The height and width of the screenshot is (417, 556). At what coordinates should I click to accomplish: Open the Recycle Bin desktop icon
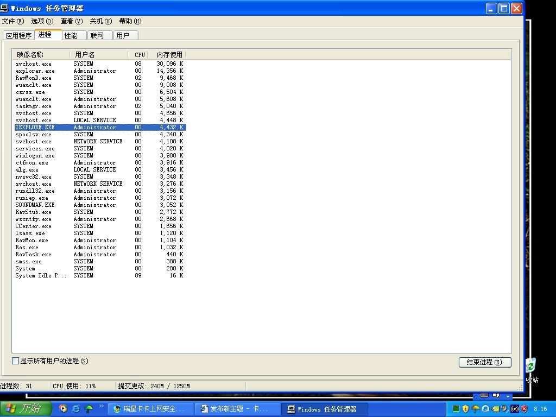pos(530,365)
